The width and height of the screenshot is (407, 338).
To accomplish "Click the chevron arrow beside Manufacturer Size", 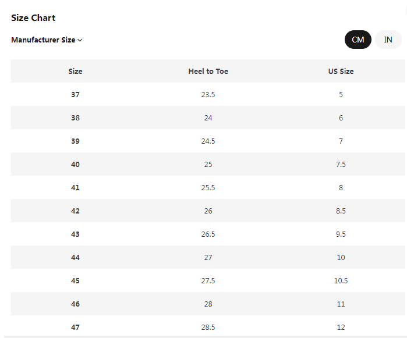I will [x=80, y=40].
